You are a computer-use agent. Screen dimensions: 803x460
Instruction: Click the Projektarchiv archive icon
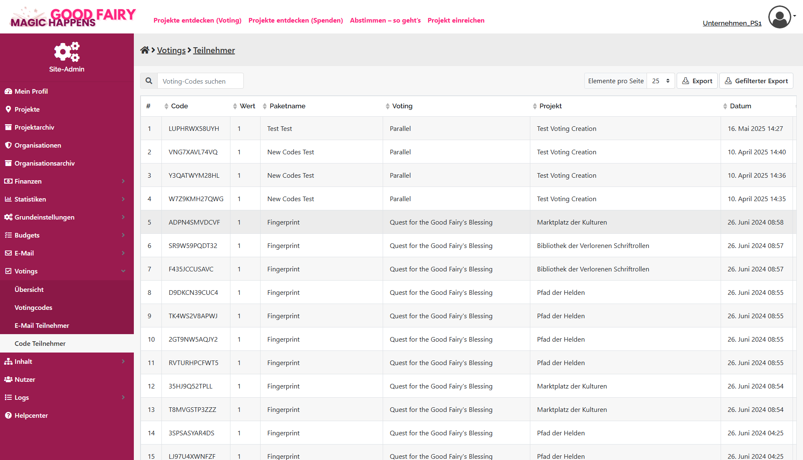(8, 127)
